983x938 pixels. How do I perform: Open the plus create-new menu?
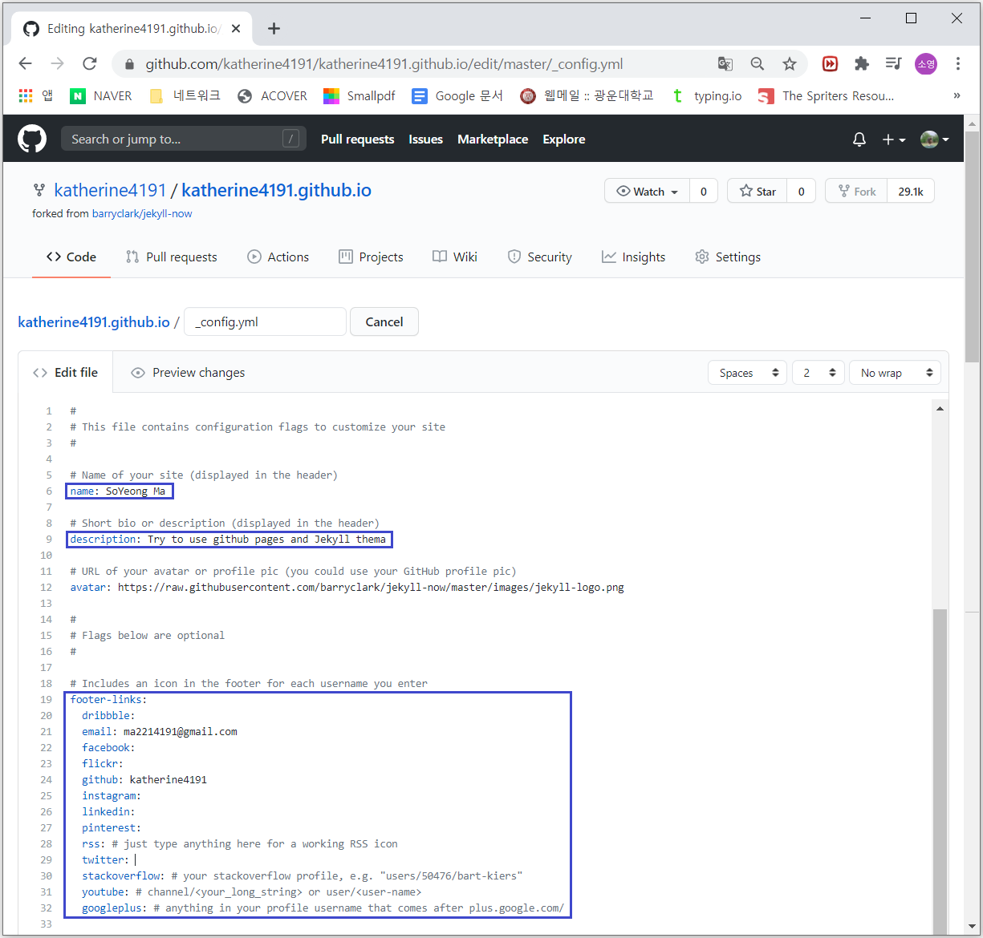tap(893, 139)
